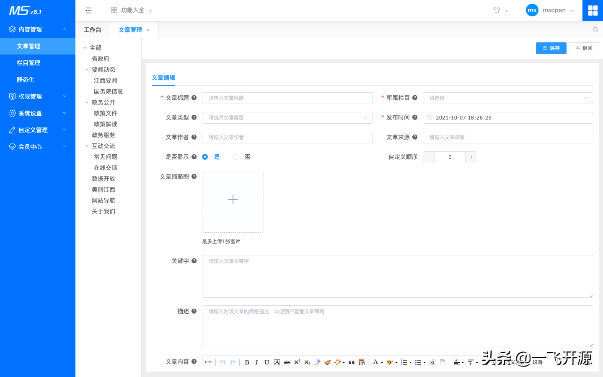Undo the last edit using the undo arrow
The width and height of the screenshot is (603, 377).
pyautogui.click(x=223, y=362)
